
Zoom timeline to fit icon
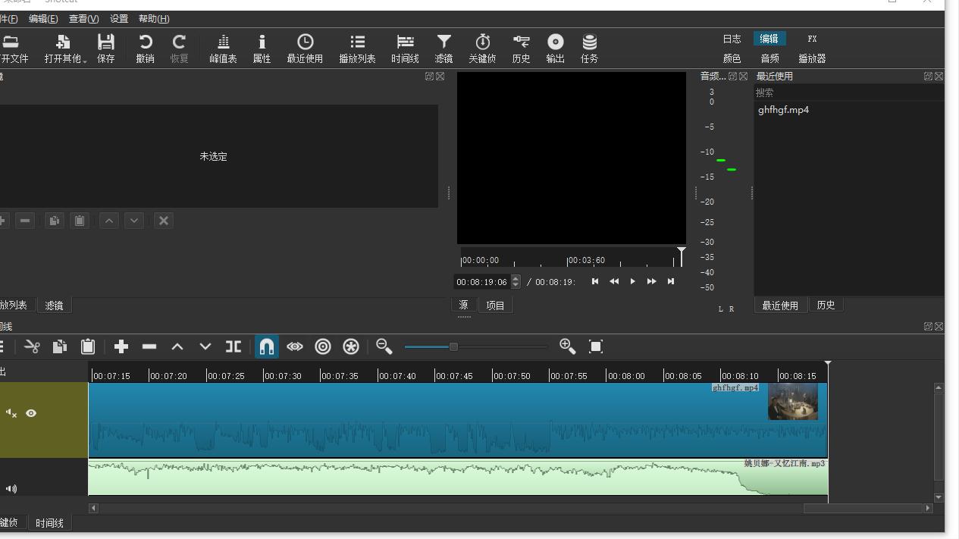[596, 346]
